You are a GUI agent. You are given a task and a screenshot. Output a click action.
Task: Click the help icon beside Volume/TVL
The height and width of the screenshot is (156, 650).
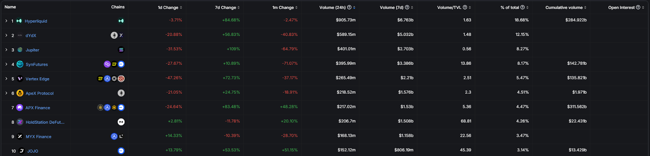(465, 7)
